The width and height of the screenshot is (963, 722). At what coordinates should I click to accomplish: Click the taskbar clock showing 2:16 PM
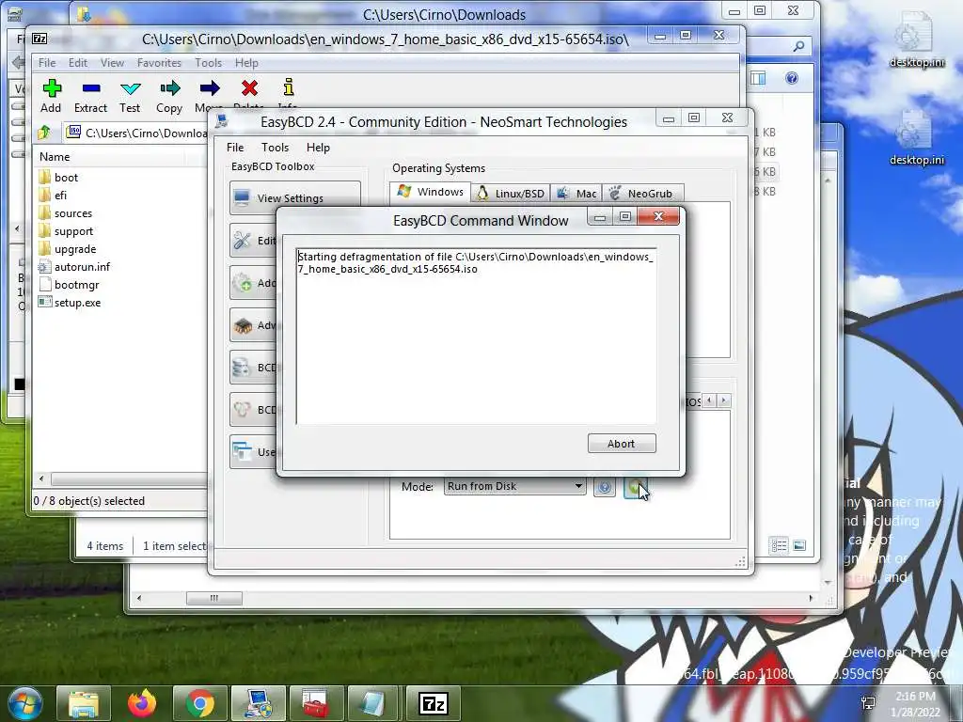916,703
